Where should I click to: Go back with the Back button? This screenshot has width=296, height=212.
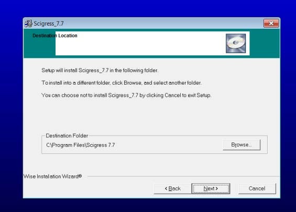pyautogui.click(x=173, y=189)
